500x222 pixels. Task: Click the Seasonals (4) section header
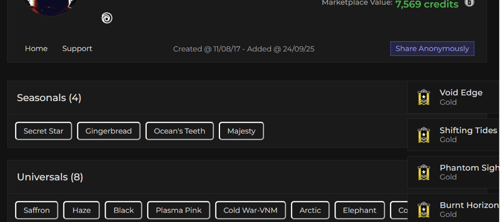tap(49, 98)
